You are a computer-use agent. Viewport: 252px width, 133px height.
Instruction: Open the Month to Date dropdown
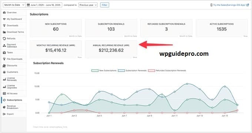14,5
